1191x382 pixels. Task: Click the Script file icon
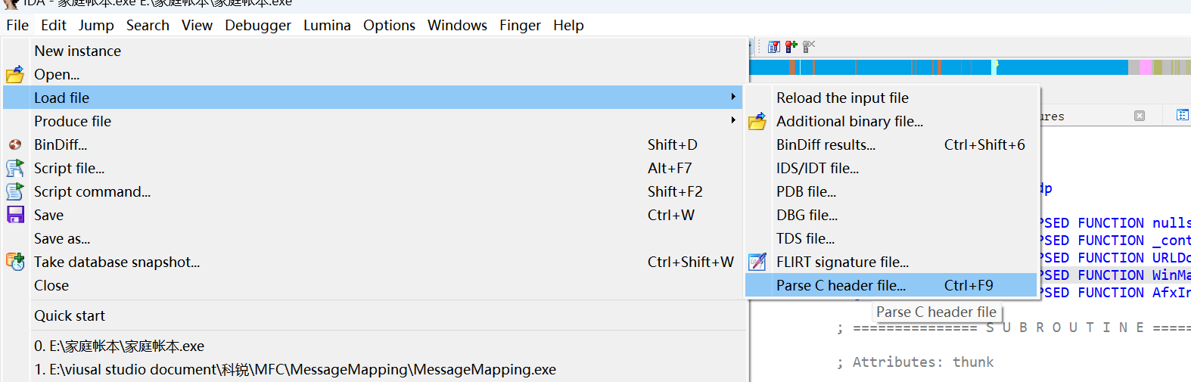[15, 168]
